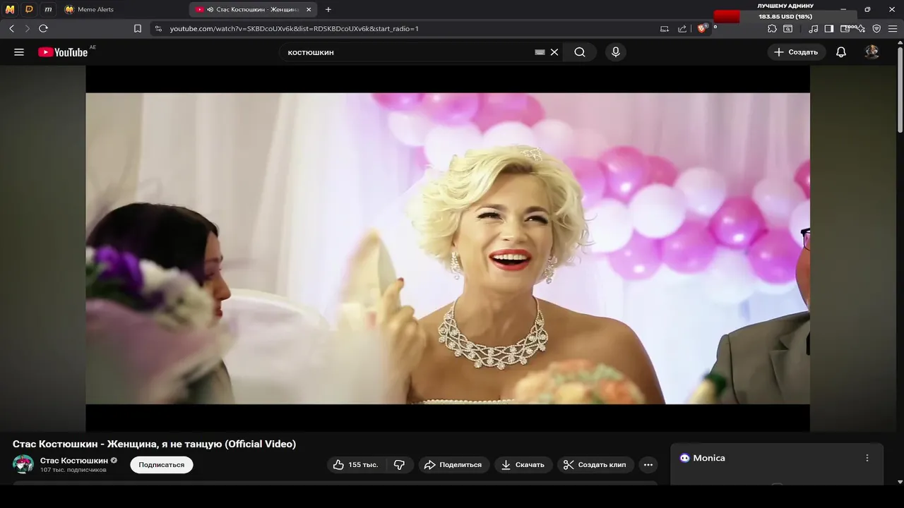
Task: Click the cast screen icon in address bar
Action: tap(665, 29)
